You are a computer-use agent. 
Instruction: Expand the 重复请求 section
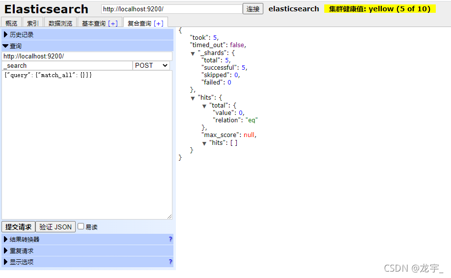[x=87, y=250]
